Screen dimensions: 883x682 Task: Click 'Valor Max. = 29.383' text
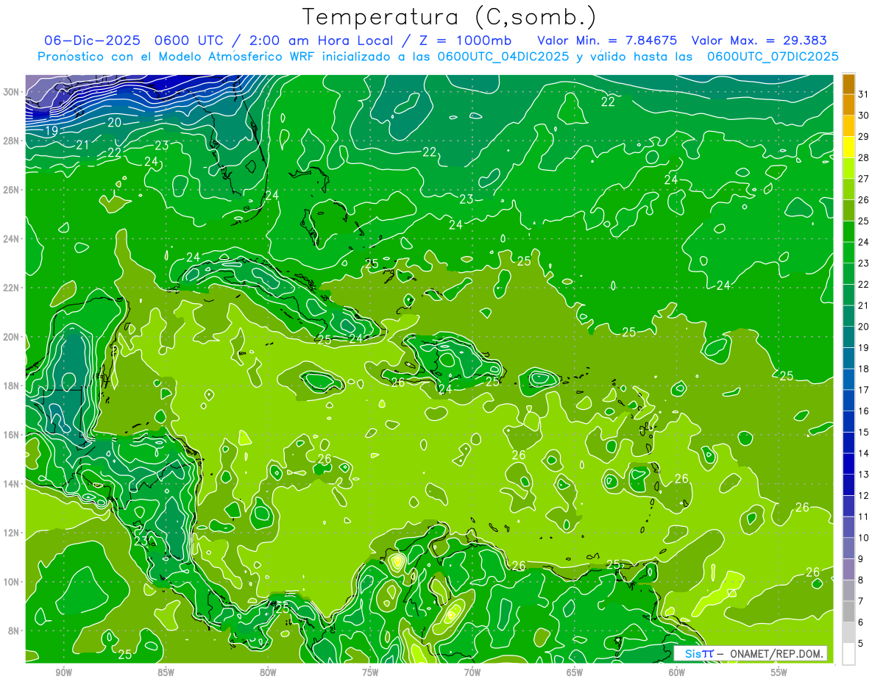[x=761, y=40]
